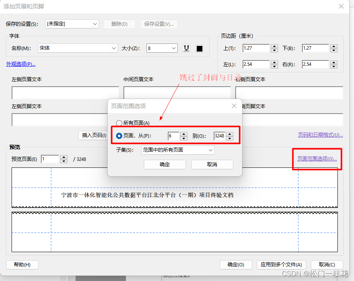Click 取消 in the page range dialog

coord(212,164)
